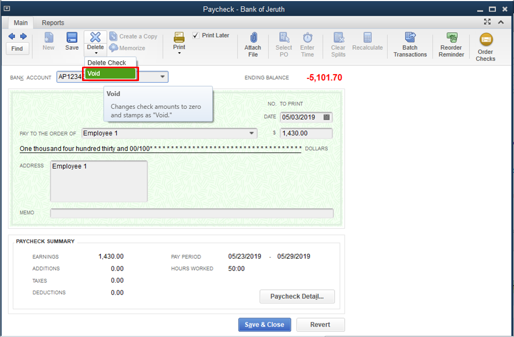Click the written amount line
The width and height of the screenshot is (514, 337).
tap(161, 149)
